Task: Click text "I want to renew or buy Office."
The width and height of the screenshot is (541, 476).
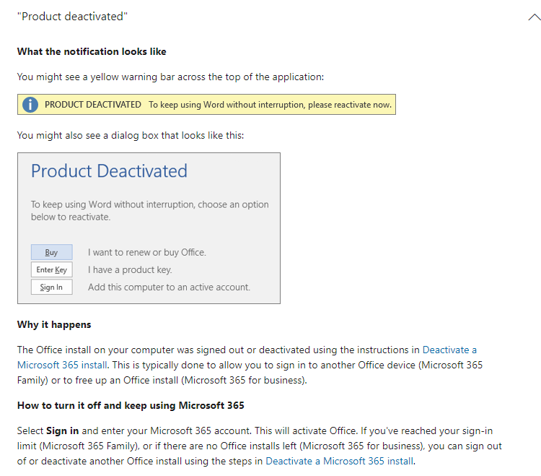Action: (147, 253)
